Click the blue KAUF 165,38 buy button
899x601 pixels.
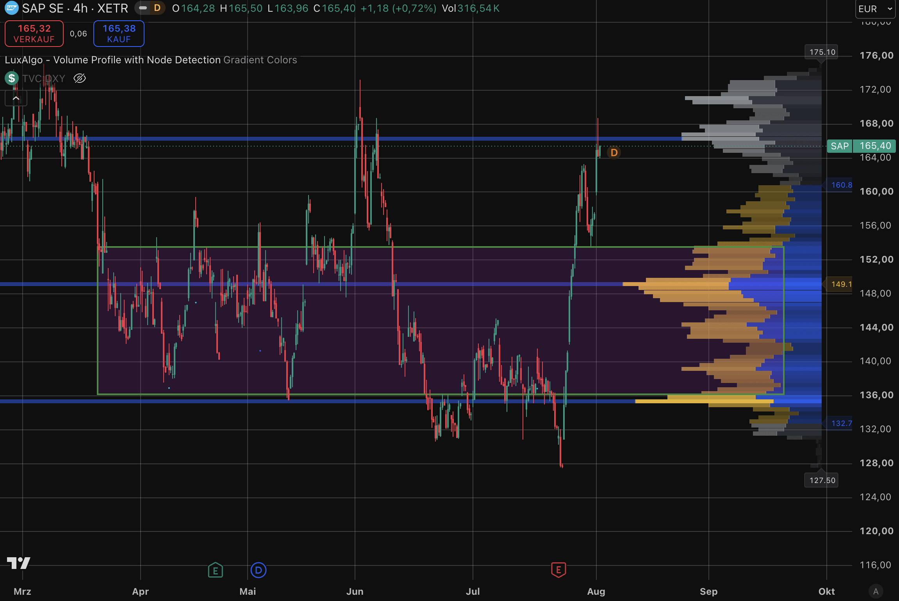pyautogui.click(x=119, y=34)
